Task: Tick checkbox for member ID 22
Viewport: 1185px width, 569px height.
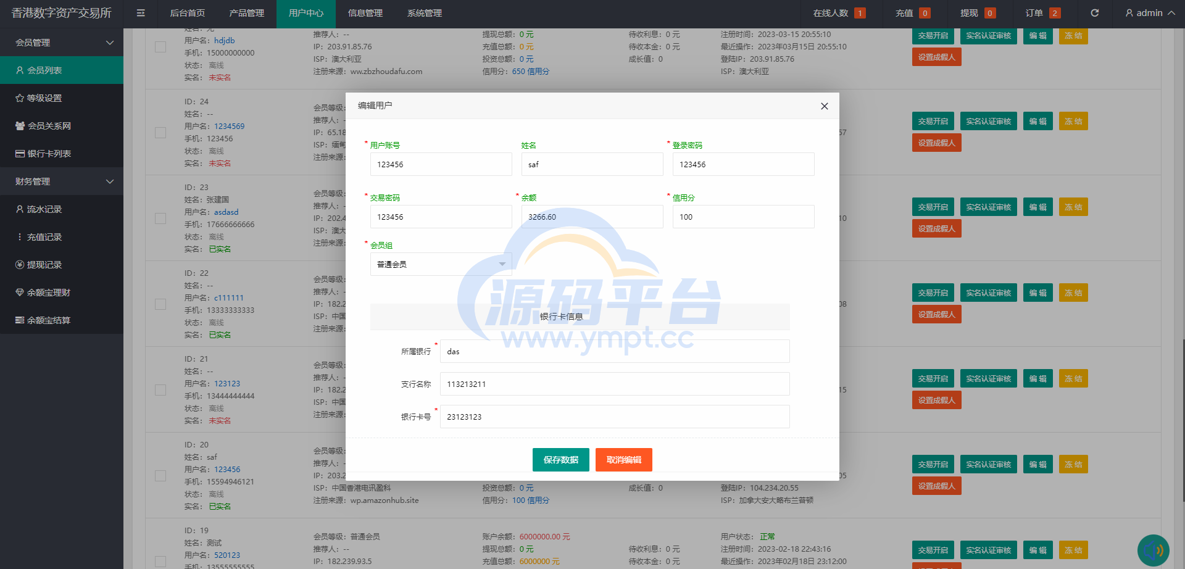Action: point(160,304)
